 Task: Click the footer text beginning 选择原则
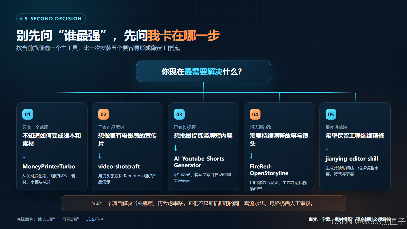click(60, 219)
